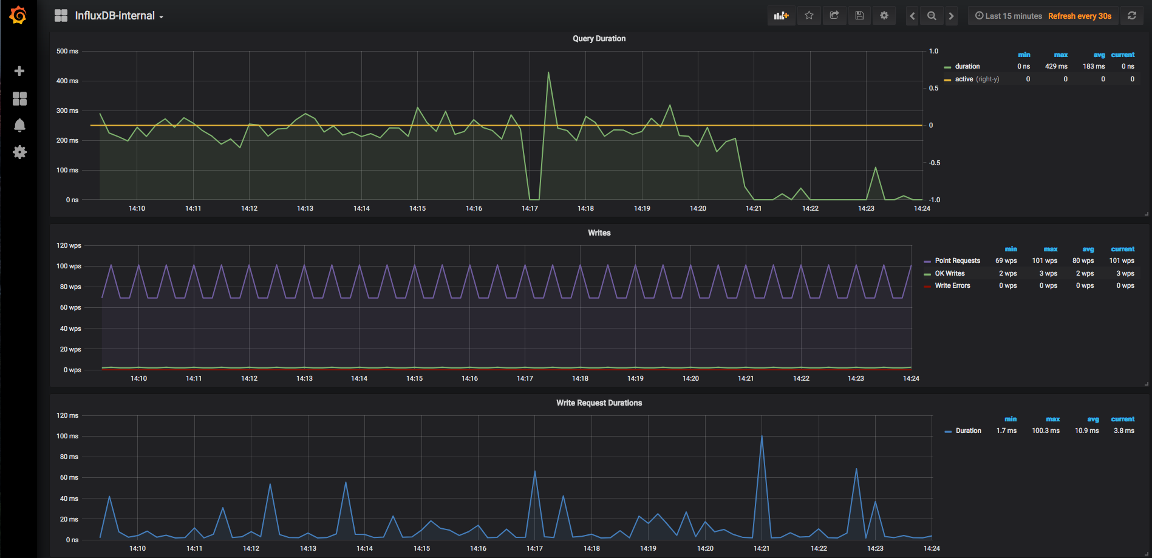1152x558 pixels.
Task: Click the Add panel toolbar icon
Action: point(781,16)
